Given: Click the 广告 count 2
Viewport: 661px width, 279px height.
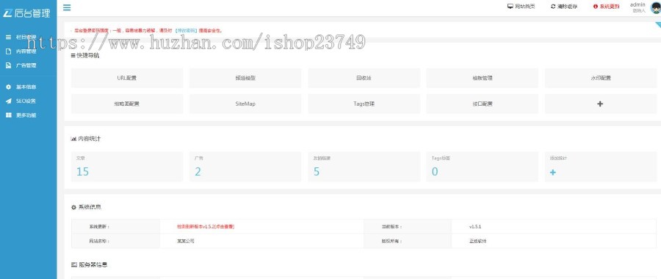Looking at the screenshot, I should tap(198, 172).
